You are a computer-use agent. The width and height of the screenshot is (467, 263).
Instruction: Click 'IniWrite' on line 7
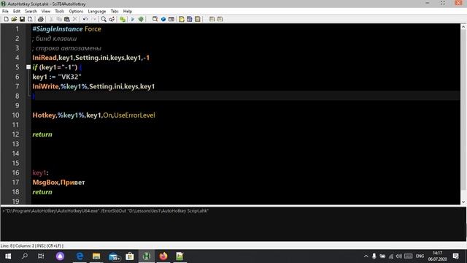[45, 86]
